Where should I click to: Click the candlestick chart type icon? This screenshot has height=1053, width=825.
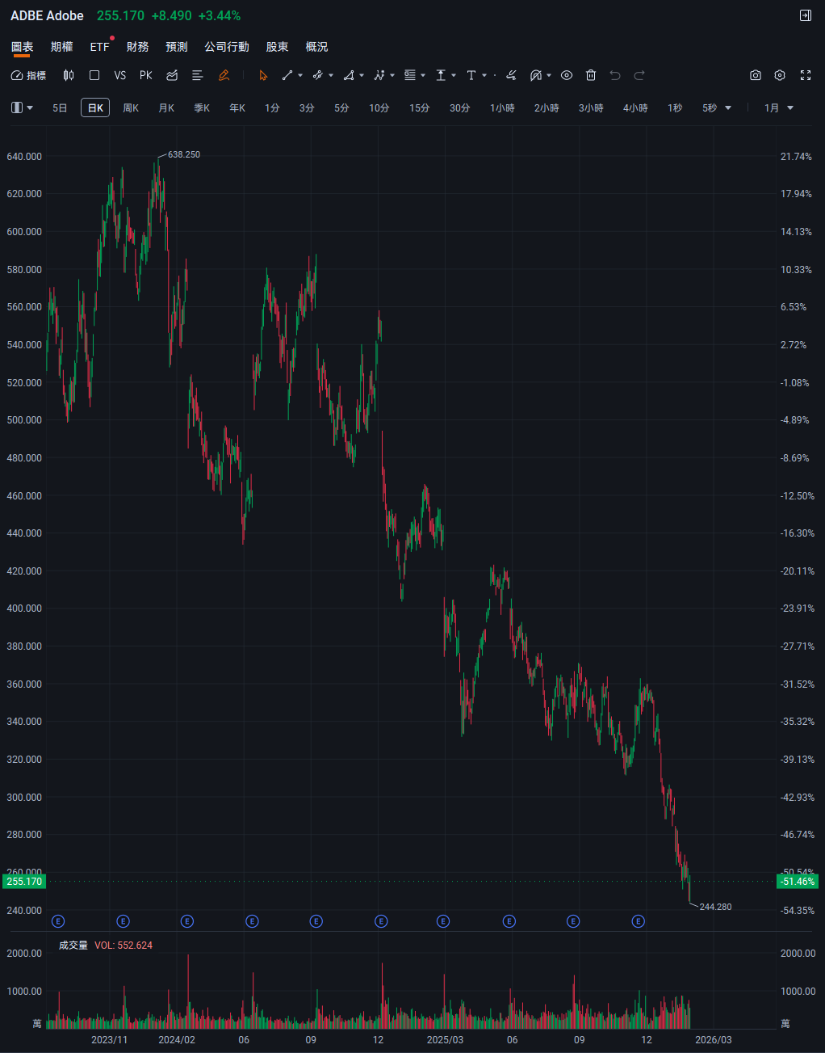69,75
